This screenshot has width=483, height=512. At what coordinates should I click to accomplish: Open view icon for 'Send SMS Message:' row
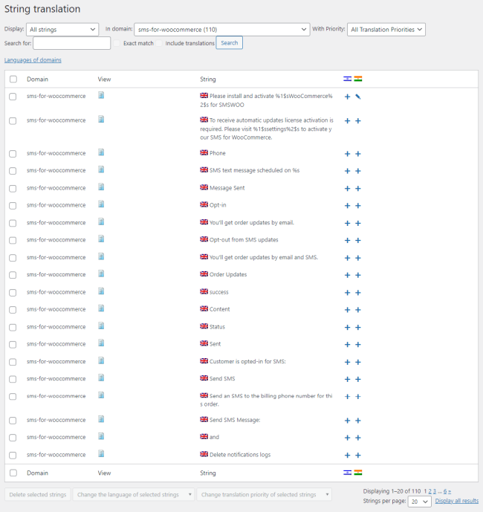(x=101, y=419)
